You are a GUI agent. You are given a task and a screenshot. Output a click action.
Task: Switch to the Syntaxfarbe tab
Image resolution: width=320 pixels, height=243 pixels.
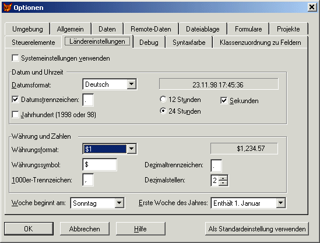[x=189, y=42]
